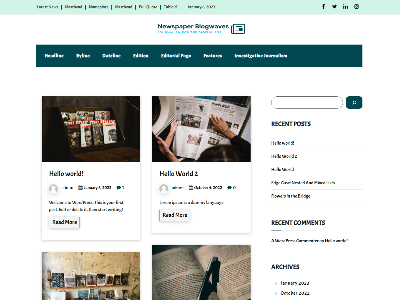Select Editorial Page in the navigation bar
This screenshot has height=300, width=400.
(x=176, y=56)
